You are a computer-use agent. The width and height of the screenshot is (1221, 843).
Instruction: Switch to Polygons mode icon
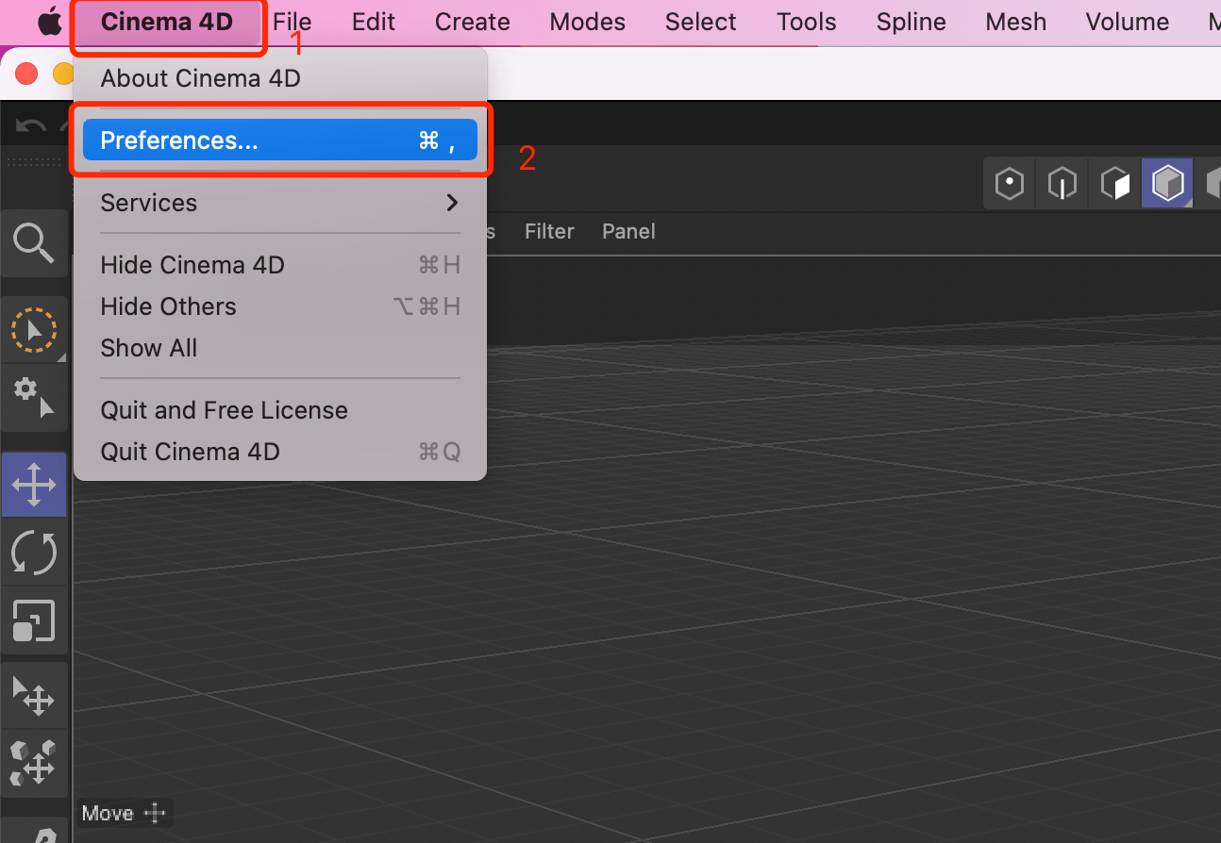click(x=1115, y=183)
